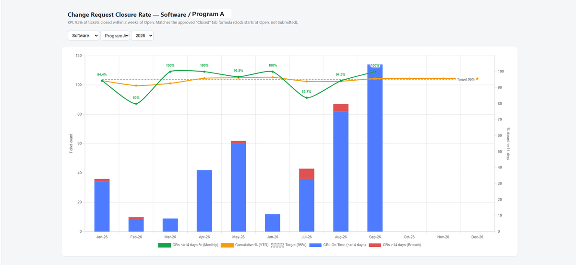Click the 96.8% data label for May
The image size is (576, 265).
pos(239,71)
